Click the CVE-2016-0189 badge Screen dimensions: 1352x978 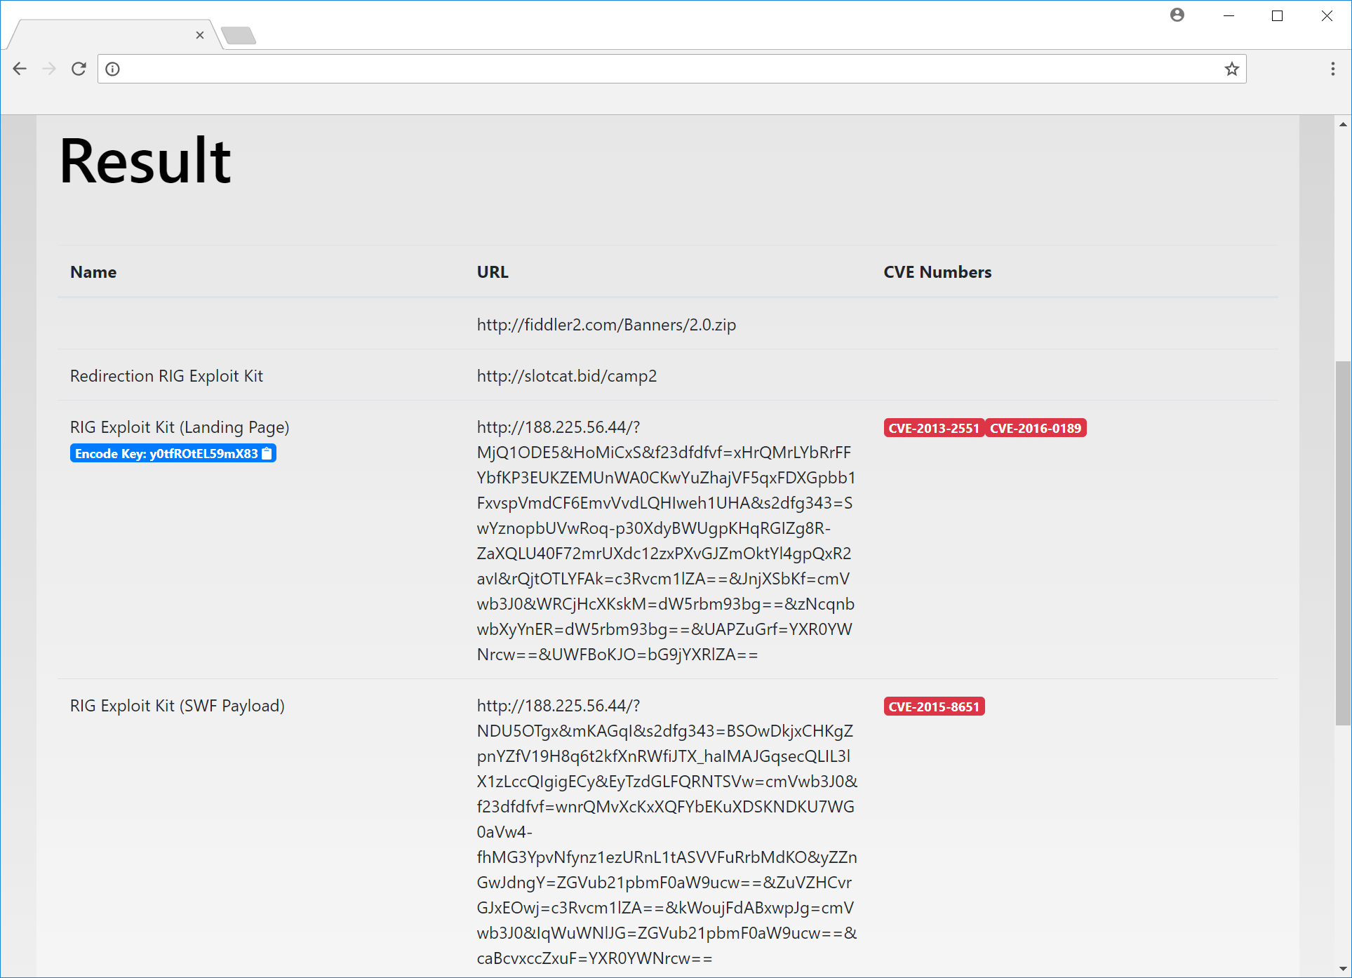[1036, 428]
